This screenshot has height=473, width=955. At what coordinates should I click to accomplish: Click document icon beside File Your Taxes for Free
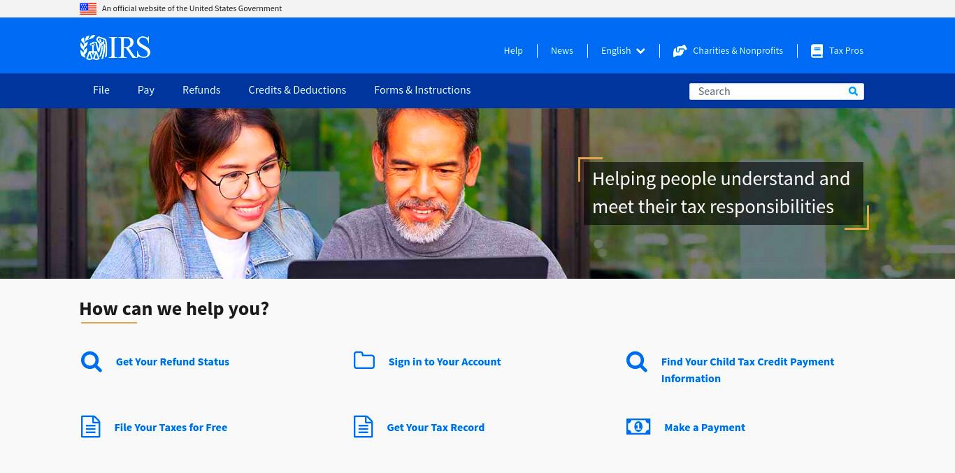[91, 426]
